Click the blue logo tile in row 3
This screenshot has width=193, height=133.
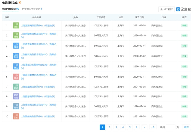16,46
